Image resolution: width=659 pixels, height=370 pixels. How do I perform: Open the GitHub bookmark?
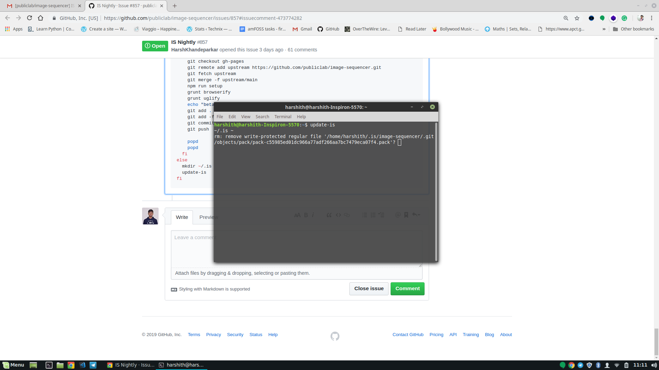click(x=328, y=29)
